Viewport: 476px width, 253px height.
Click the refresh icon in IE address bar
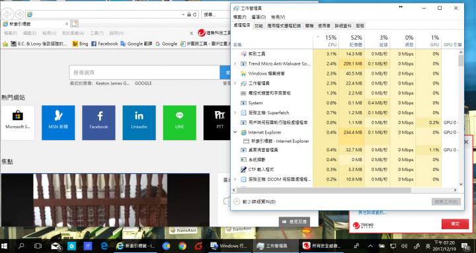tap(194, 15)
